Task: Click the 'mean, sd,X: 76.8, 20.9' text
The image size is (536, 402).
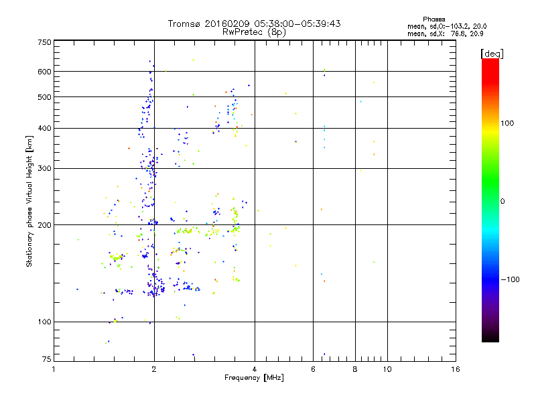Action: (445, 33)
